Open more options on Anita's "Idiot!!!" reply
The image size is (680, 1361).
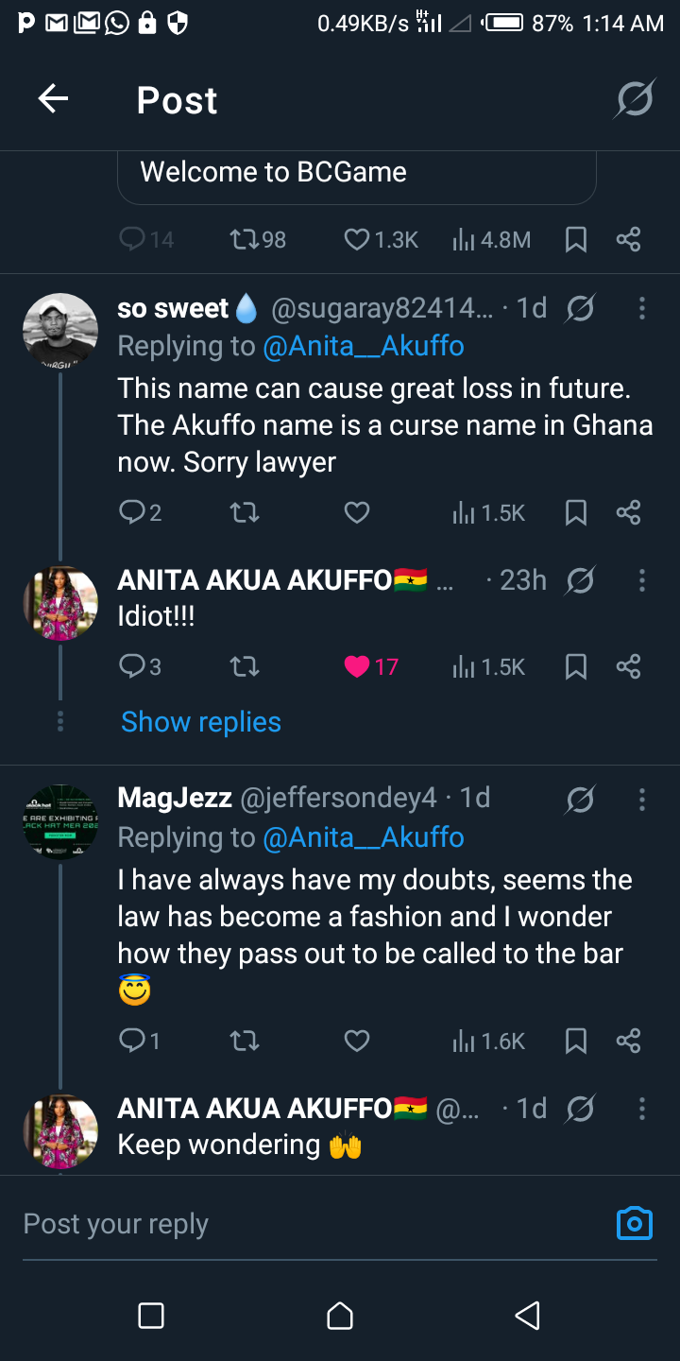point(642,580)
